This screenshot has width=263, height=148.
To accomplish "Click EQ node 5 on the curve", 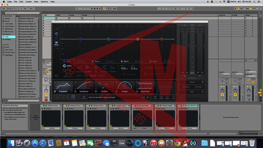I will [138, 39].
